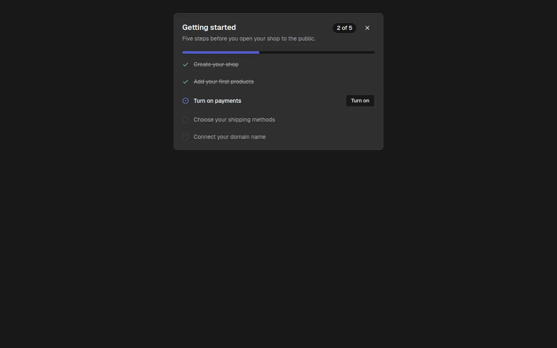Click the Getting started heading
This screenshot has width=557, height=348.
209,27
